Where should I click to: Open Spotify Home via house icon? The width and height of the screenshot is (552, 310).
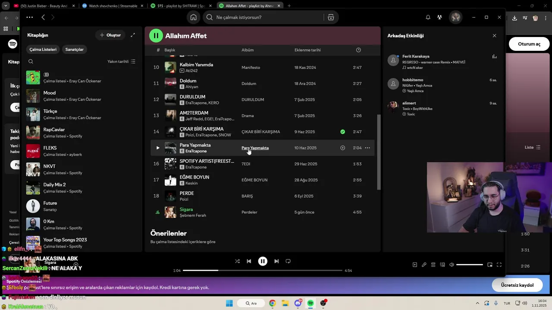coord(193,17)
